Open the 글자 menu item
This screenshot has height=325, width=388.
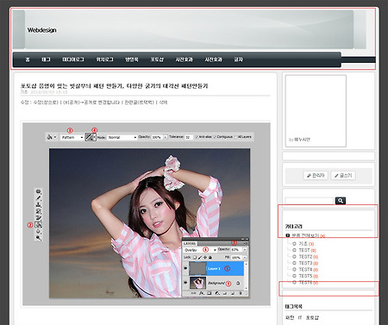pos(238,59)
